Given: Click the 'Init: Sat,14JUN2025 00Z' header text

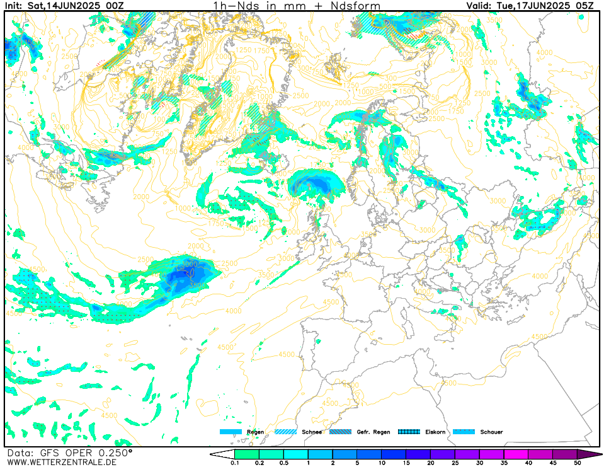Looking at the screenshot, I should 64,6.
